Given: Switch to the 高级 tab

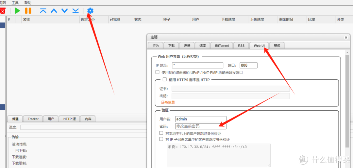Looking at the screenshot, I should coord(277,46).
